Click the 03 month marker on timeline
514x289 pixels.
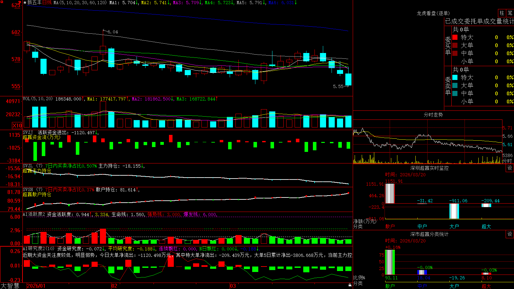(x=233, y=286)
